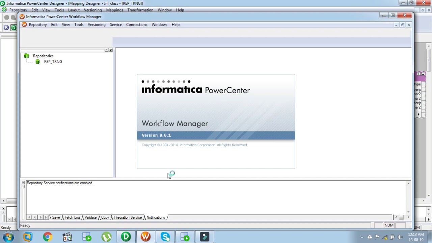Open Chrome from taskbar
The width and height of the screenshot is (432, 243).
[x=48, y=237]
